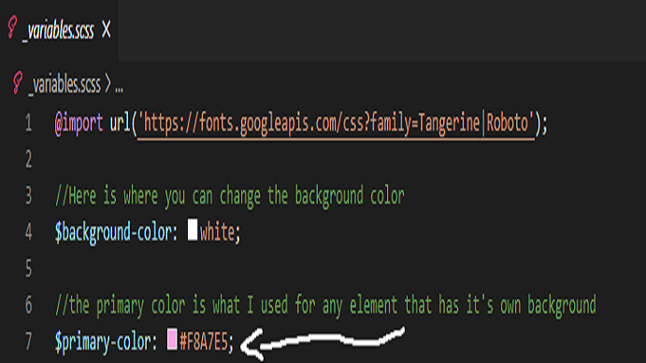Place cursor in the #F8A7E5 hex value
Image resolution: width=646 pixels, height=363 pixels.
(x=204, y=341)
